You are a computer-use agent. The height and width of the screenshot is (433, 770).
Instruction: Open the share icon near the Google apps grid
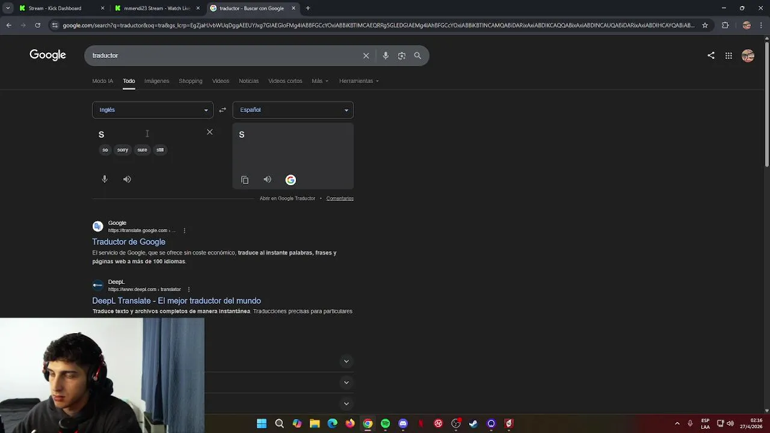coord(711,55)
